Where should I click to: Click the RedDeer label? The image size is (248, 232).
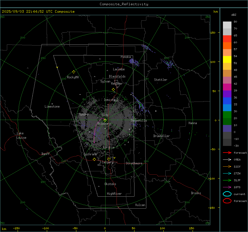(x=117, y=84)
